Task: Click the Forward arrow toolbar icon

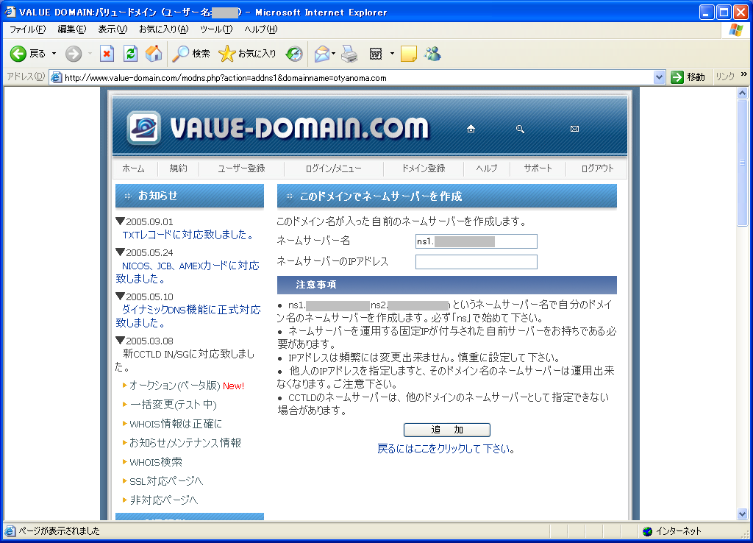Action: click(74, 54)
